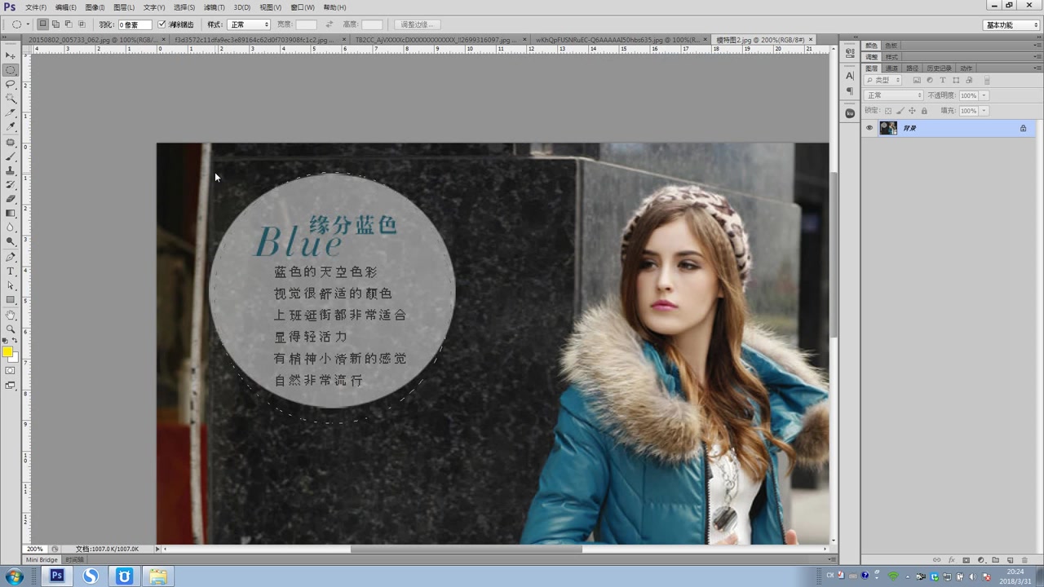Click the 调整边缘 (Refine Edge) button
Viewport: 1044px width, 587px height.
coord(419,24)
